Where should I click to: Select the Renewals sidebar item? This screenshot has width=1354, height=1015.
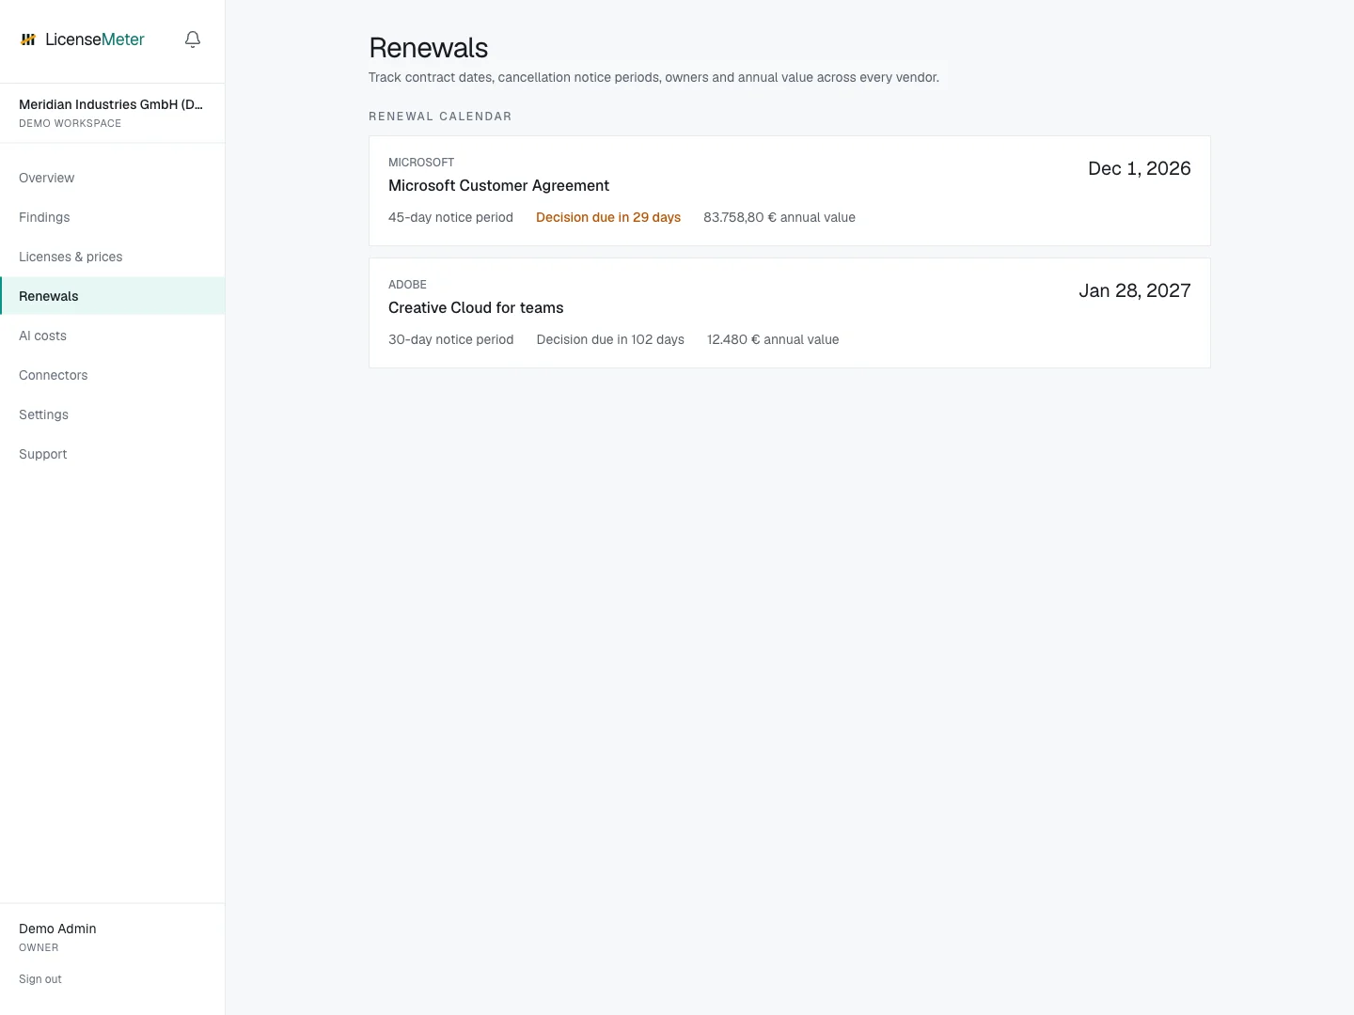(113, 296)
